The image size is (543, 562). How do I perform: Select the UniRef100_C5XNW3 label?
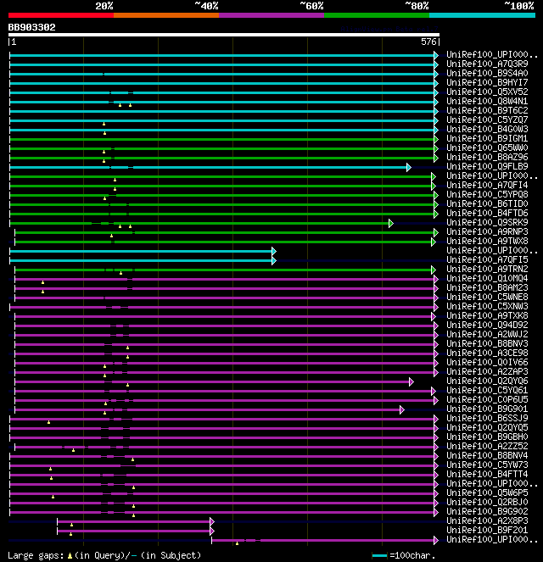coord(487,306)
